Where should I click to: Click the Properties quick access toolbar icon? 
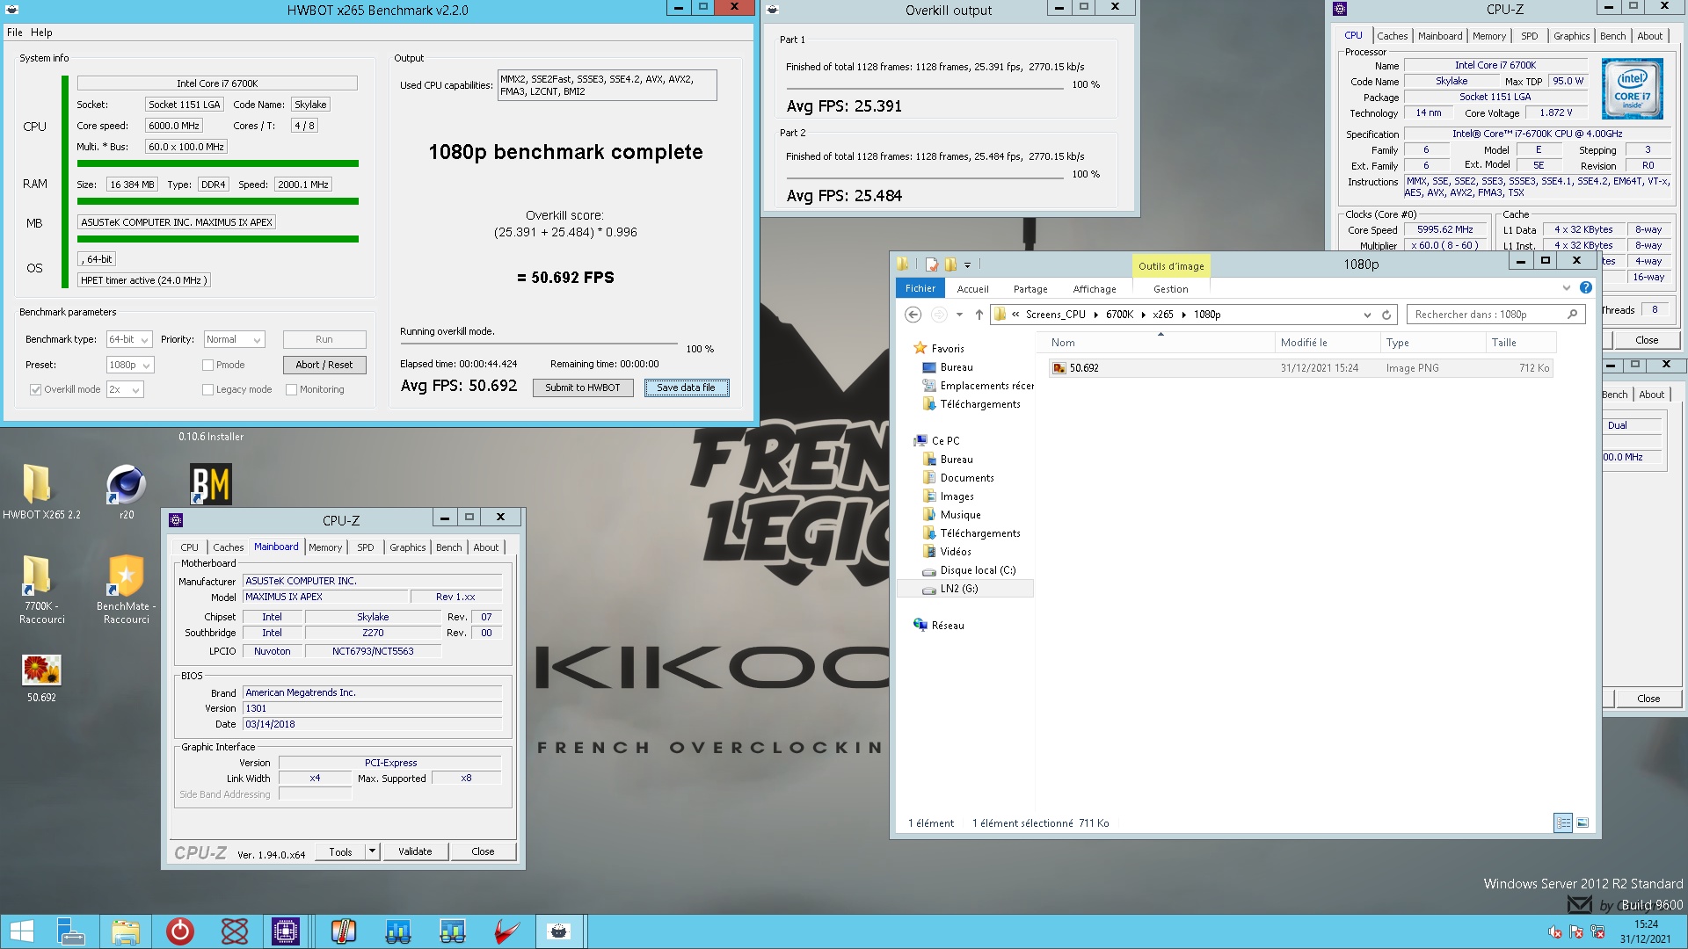[x=932, y=264]
